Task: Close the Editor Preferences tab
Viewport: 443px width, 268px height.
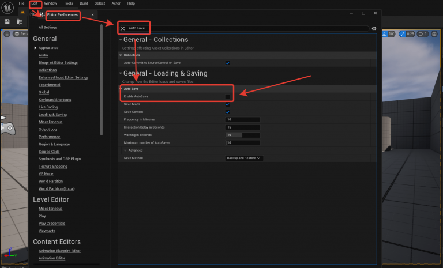Action: point(92,14)
